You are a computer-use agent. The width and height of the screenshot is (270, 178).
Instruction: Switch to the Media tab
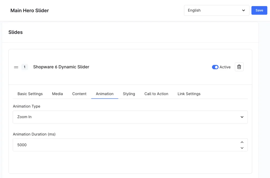point(57,94)
